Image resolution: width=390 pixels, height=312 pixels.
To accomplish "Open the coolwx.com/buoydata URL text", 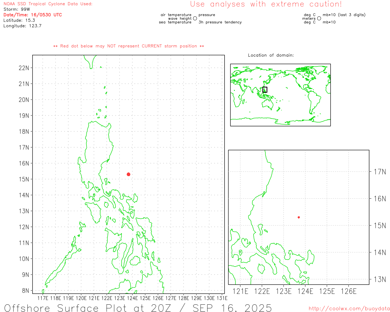I will (349, 309).
